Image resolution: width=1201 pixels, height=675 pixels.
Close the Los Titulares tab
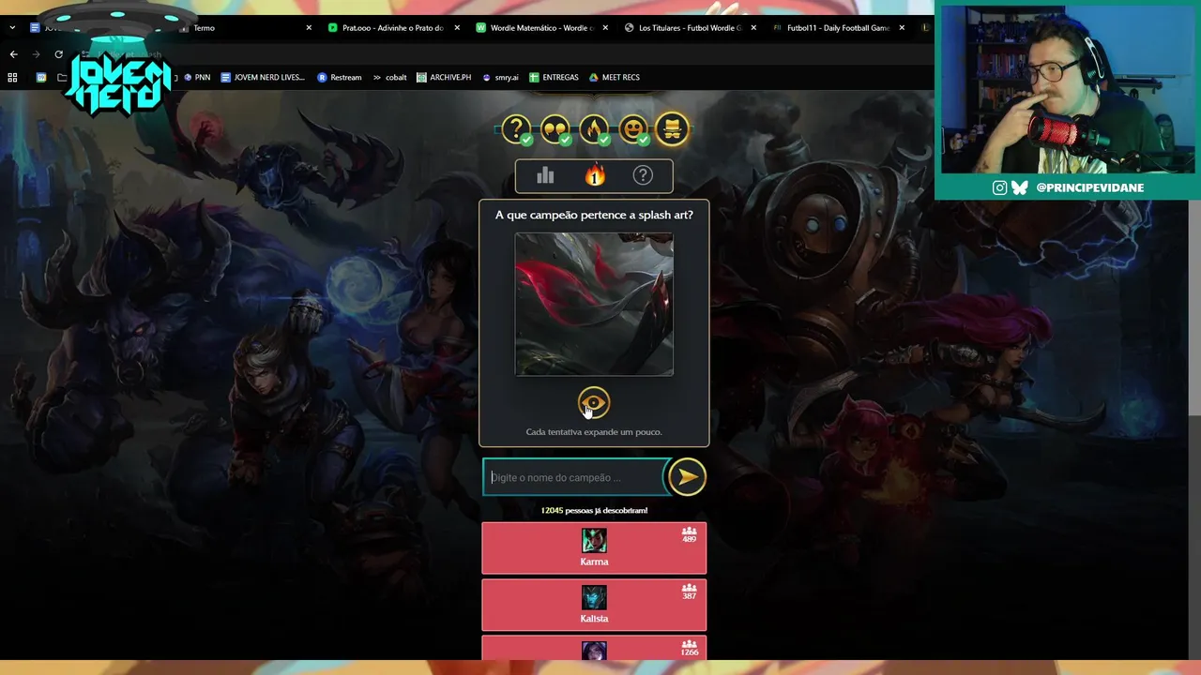pyautogui.click(x=753, y=28)
